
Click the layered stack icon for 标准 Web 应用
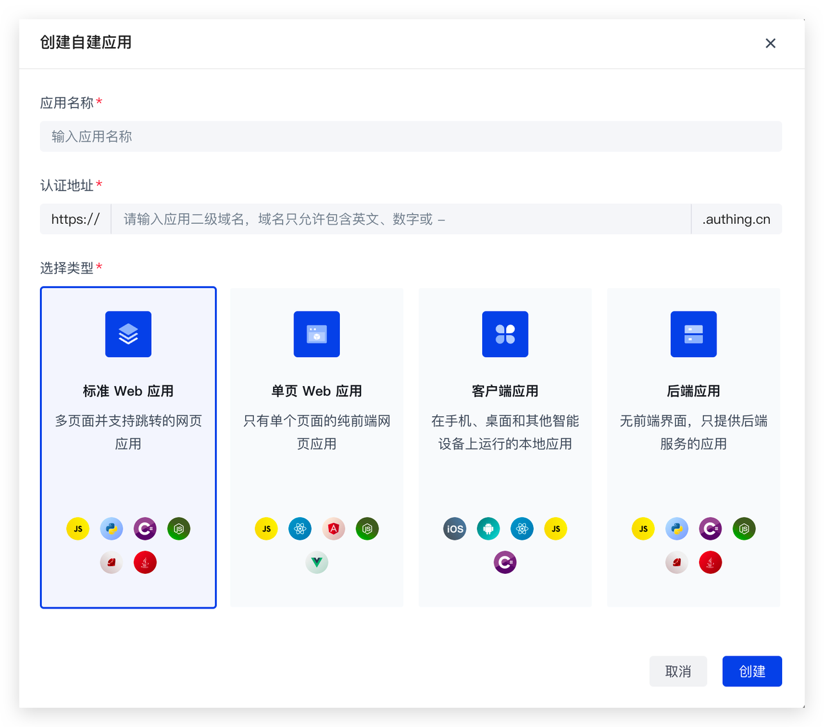click(128, 334)
